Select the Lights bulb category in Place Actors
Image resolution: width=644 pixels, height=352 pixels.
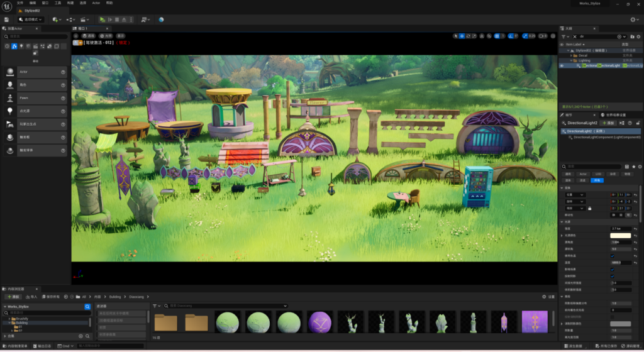coord(21,47)
